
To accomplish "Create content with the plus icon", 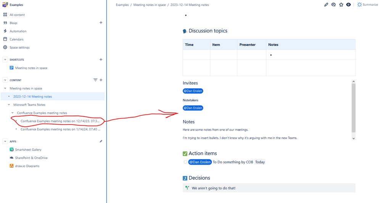I will (x=101, y=80).
